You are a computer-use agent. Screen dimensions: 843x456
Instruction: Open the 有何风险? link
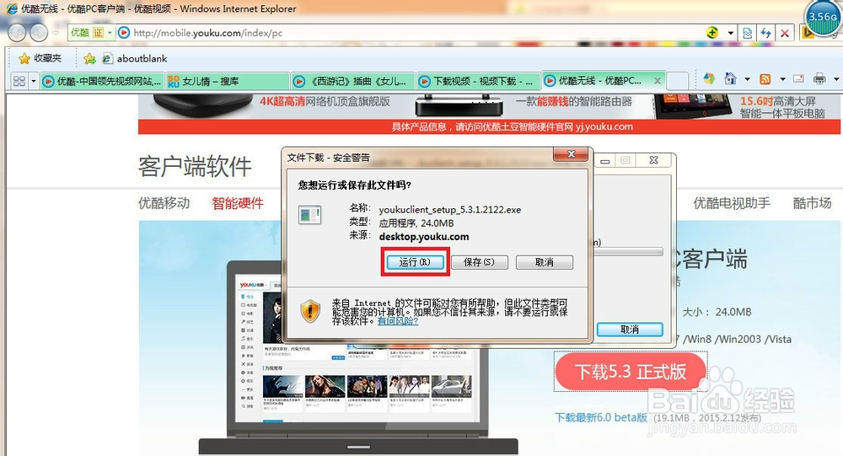[x=398, y=321]
